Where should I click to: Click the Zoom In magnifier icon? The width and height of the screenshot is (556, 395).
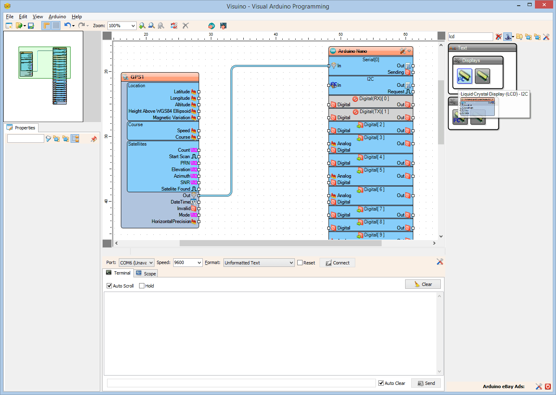point(142,25)
